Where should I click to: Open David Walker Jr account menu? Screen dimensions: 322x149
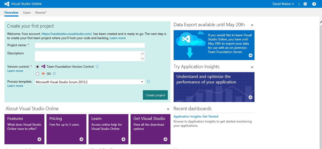click(283, 4)
